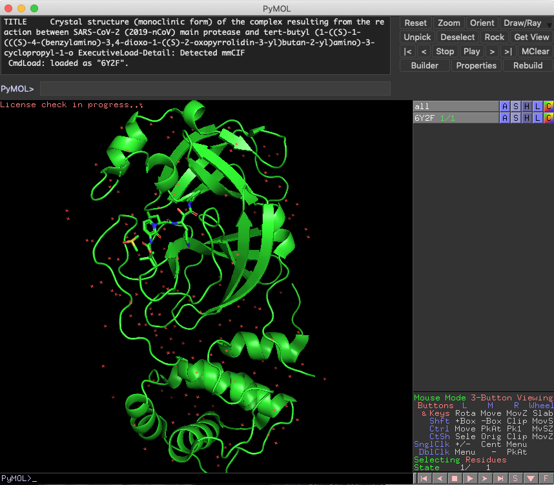Click the Unpick button

point(417,37)
